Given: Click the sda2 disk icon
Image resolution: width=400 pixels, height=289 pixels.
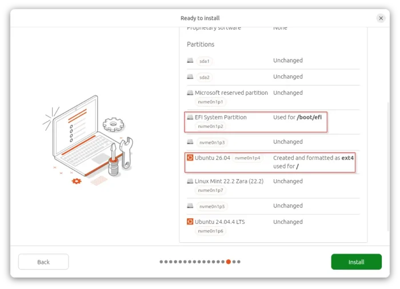Looking at the screenshot, I should click(190, 77).
